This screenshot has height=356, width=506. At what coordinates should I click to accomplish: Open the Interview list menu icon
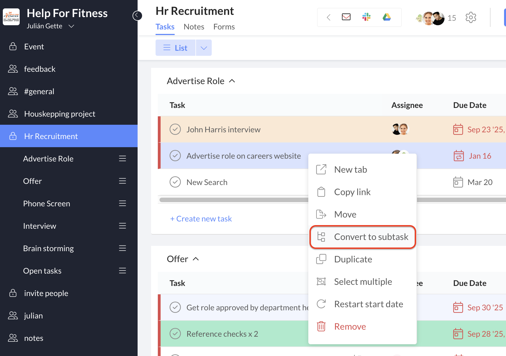(x=122, y=226)
